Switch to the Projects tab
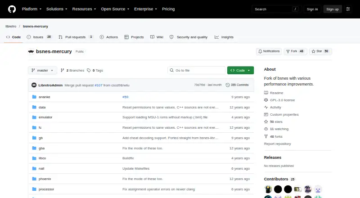 (x=134, y=37)
